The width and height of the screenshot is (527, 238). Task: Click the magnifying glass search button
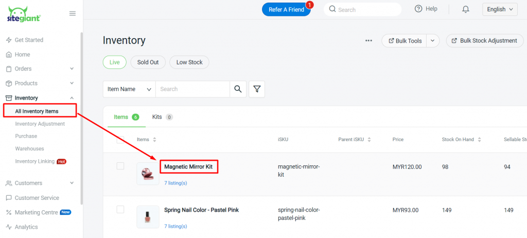click(238, 89)
